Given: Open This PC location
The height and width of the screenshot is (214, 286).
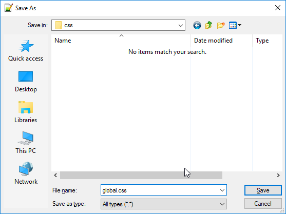Looking at the screenshot, I should (26, 143).
